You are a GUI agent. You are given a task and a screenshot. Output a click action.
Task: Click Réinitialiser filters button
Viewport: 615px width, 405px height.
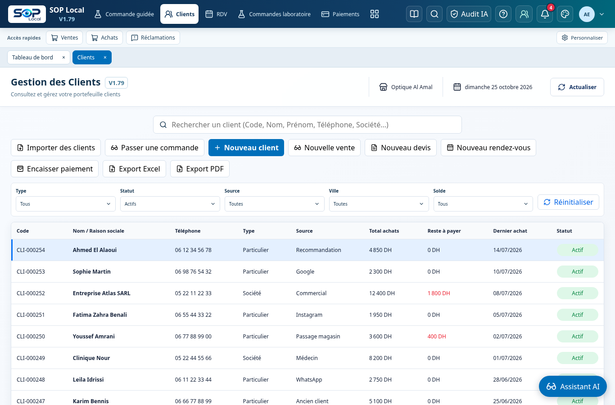pos(568,202)
